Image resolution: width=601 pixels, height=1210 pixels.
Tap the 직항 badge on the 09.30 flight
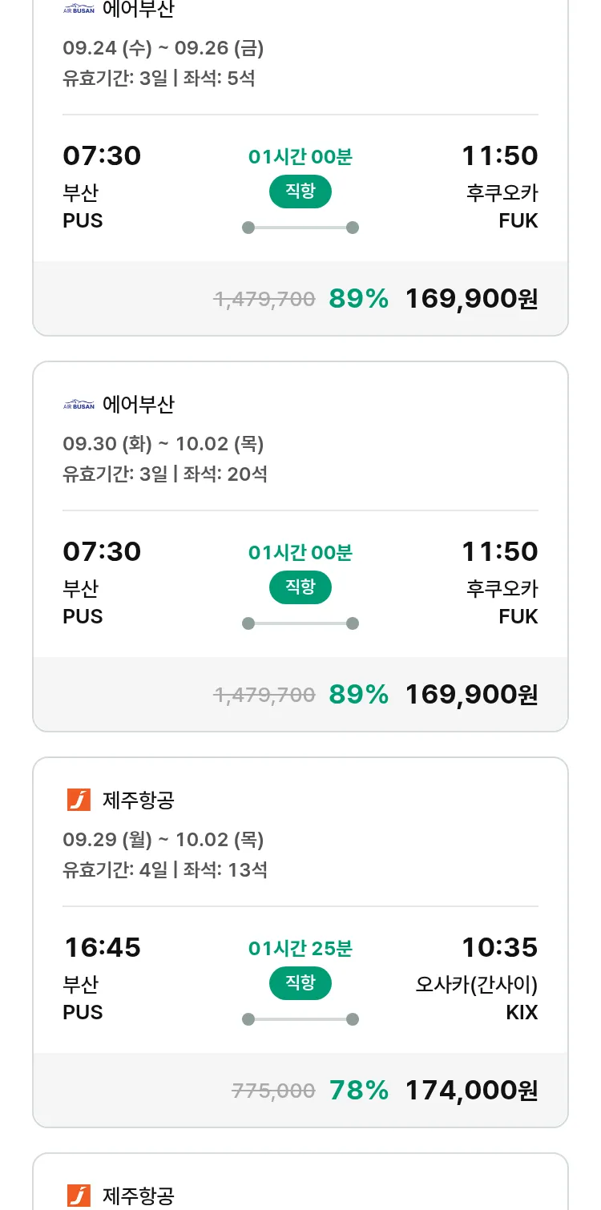point(300,587)
